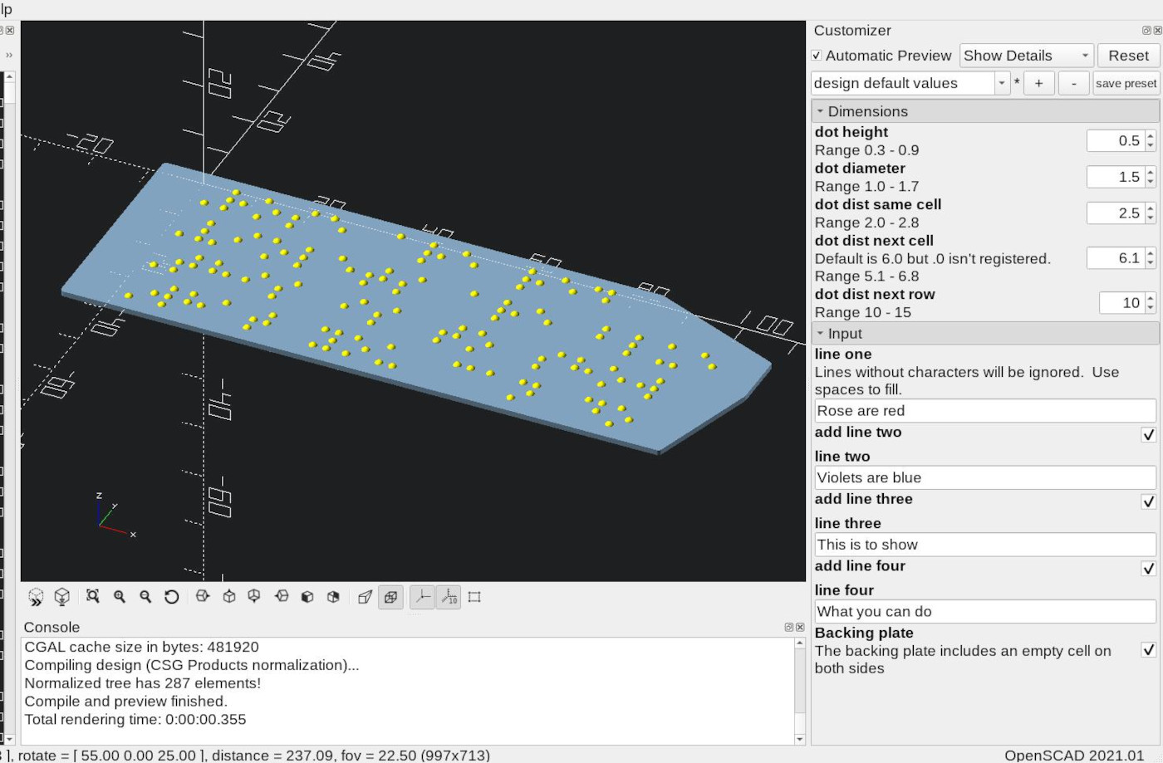Click the line four text field
Image resolution: width=1163 pixels, height=763 pixels.
985,612
